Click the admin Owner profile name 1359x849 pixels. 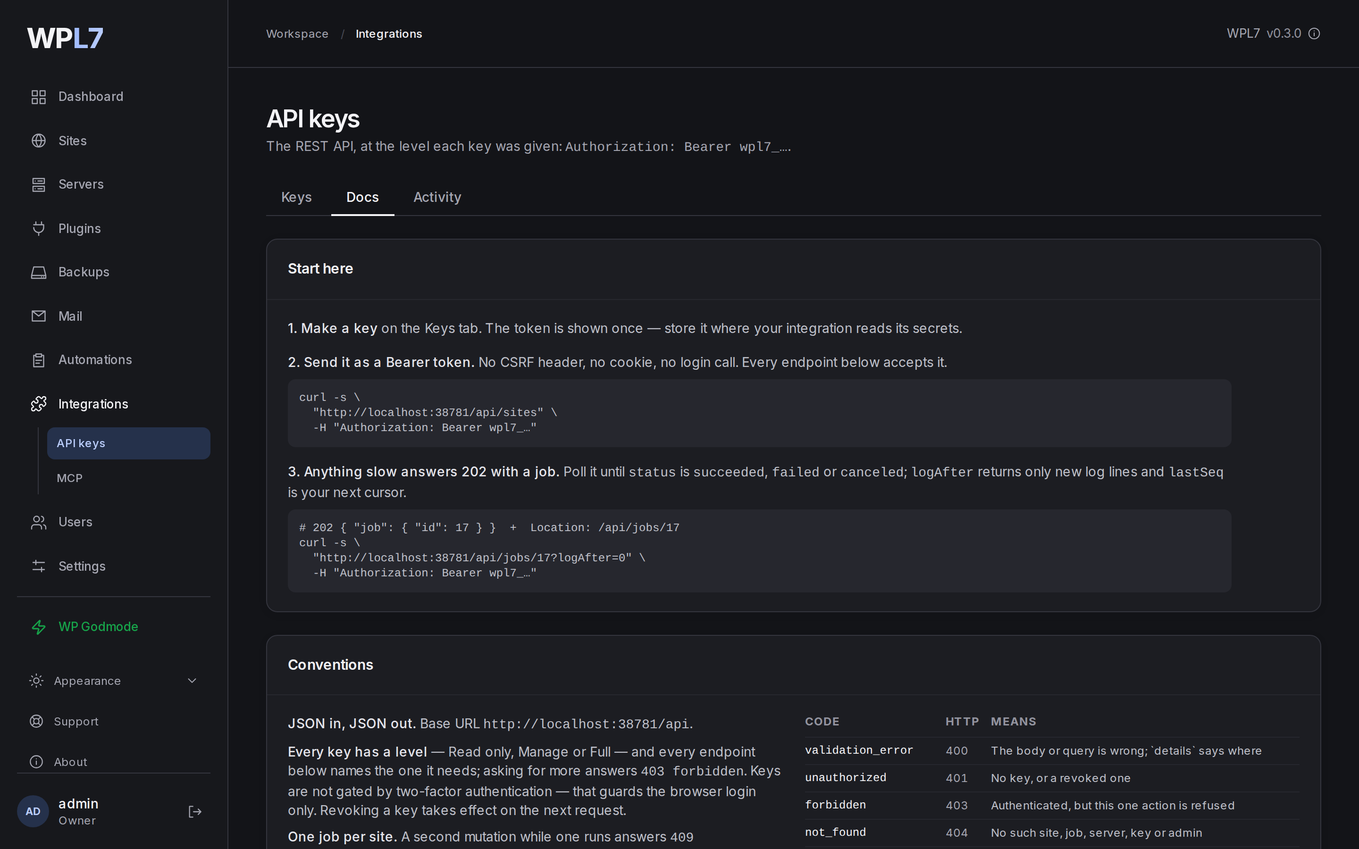78,811
